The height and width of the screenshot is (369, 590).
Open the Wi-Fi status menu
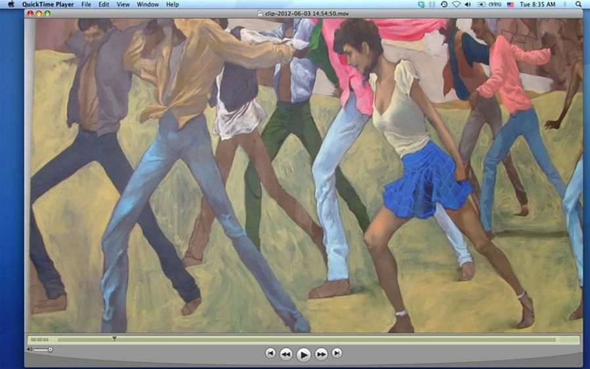click(456, 5)
